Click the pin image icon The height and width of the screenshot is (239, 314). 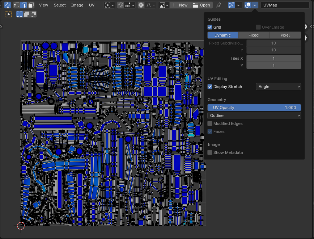pyautogui.click(x=218, y=5)
